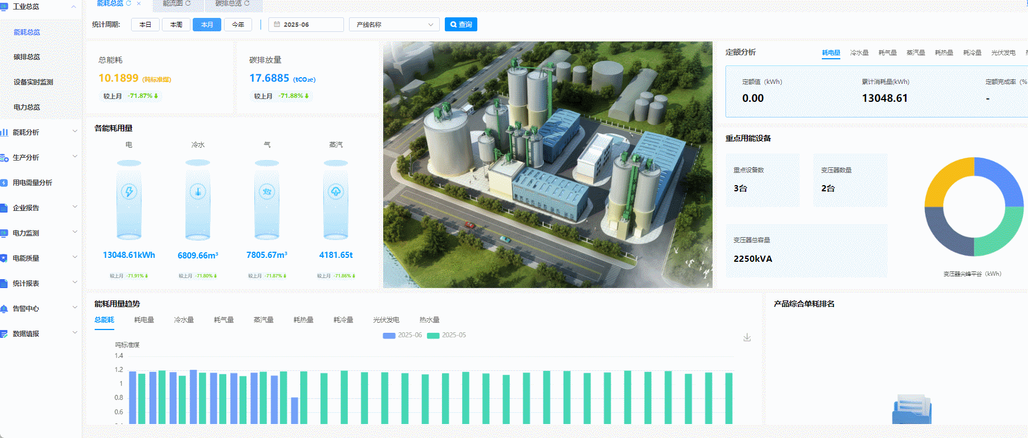Screen dimensions: 1028x438
Task: Click the calendar icon in date field
Action: (277, 25)
